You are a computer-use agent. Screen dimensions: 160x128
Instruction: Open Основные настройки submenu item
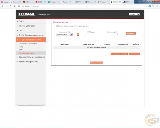(x=28, y=43)
